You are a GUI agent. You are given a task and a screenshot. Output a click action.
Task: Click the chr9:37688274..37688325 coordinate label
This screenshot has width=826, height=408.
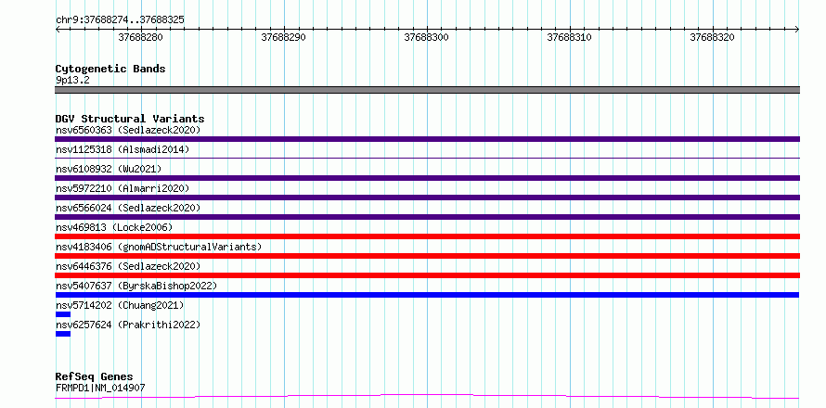click(x=120, y=20)
